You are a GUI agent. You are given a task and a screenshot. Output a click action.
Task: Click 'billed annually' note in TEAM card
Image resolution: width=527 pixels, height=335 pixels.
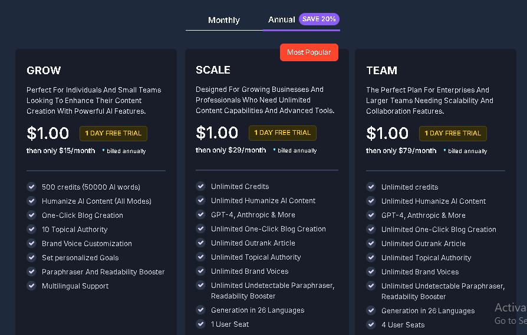[467, 151]
